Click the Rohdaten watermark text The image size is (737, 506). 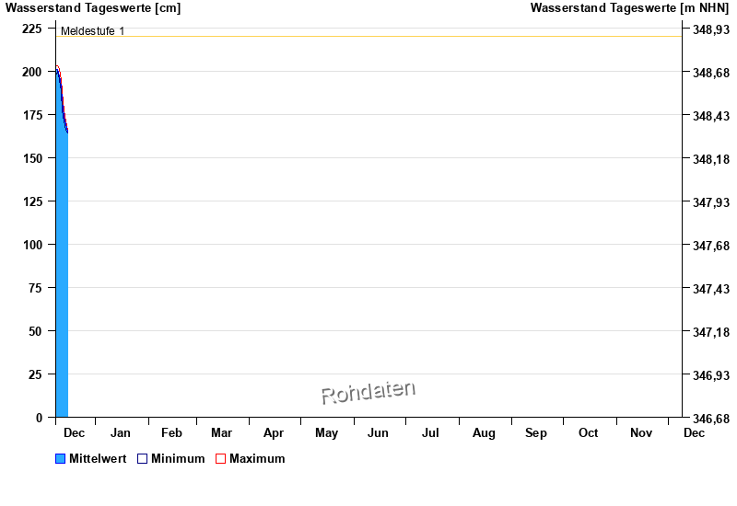368,393
